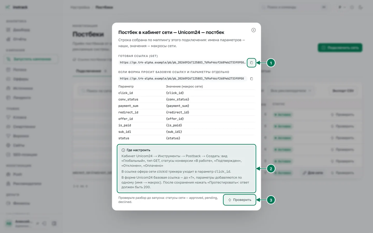
Task: Select the redirect_id parameter name
Action: coord(128,112)
